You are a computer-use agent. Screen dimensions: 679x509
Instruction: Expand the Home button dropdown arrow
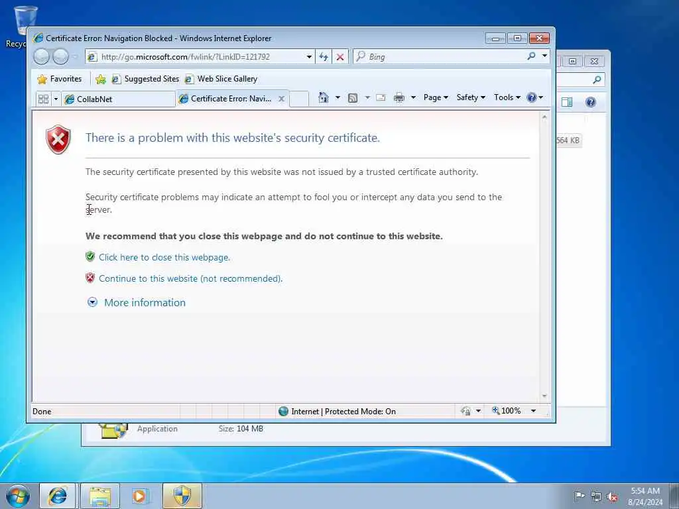[338, 97]
